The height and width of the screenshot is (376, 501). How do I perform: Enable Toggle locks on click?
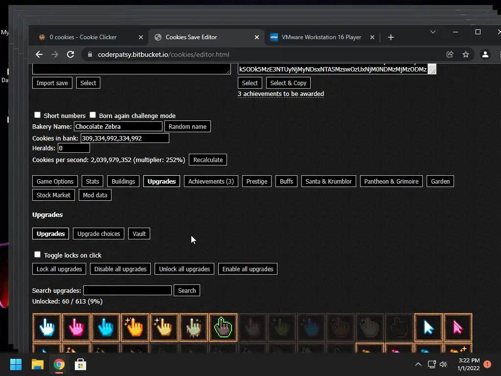tap(37, 255)
